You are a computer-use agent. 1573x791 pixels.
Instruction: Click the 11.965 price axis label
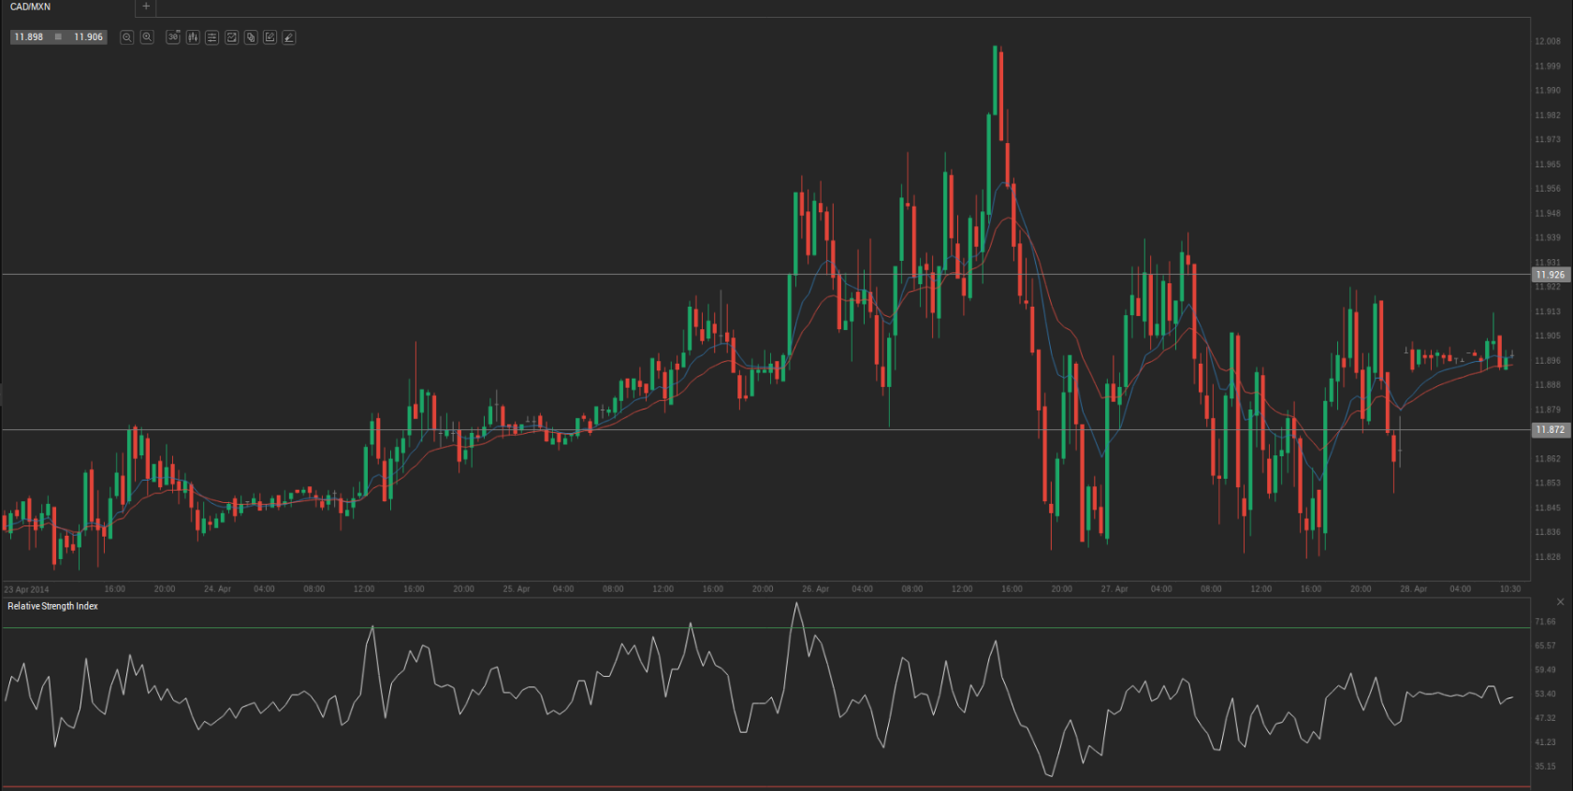1548,165
